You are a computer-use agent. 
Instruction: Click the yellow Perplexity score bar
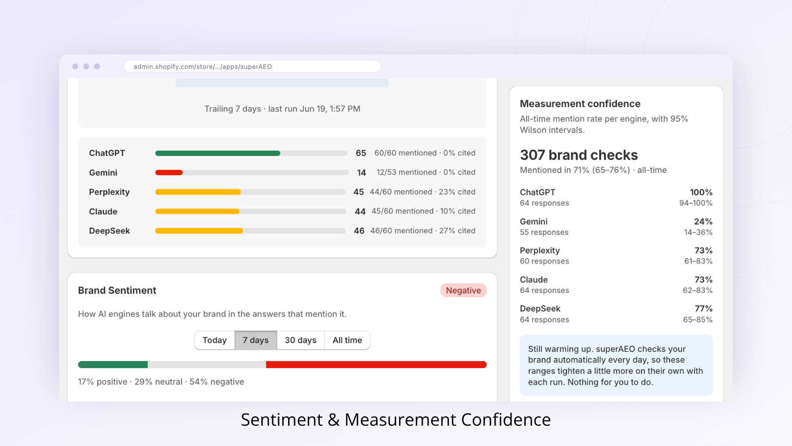pyautogui.click(x=198, y=192)
